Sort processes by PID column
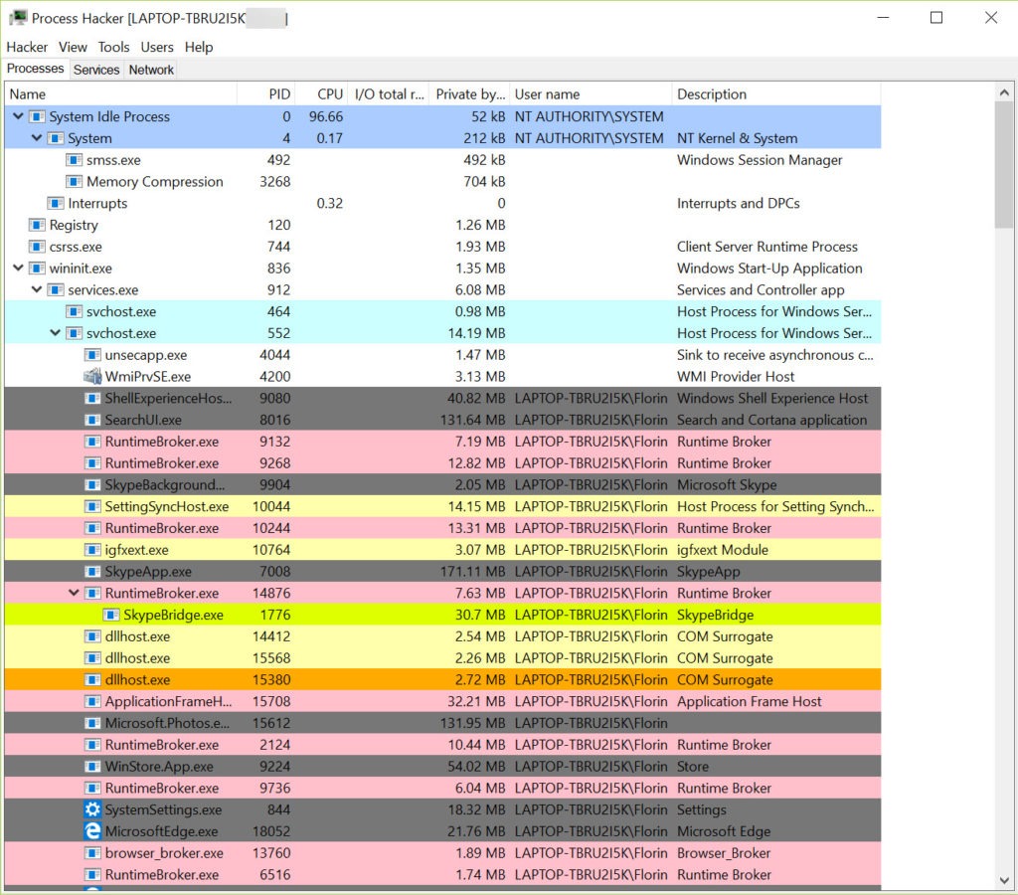 coord(266,94)
